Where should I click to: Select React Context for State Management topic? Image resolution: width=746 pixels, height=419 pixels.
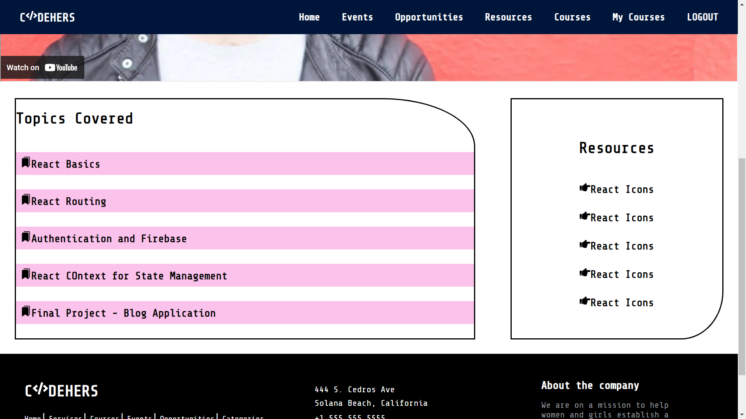click(129, 276)
